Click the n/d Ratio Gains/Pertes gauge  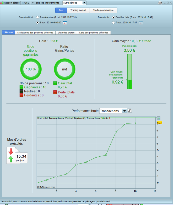click(x=65, y=69)
